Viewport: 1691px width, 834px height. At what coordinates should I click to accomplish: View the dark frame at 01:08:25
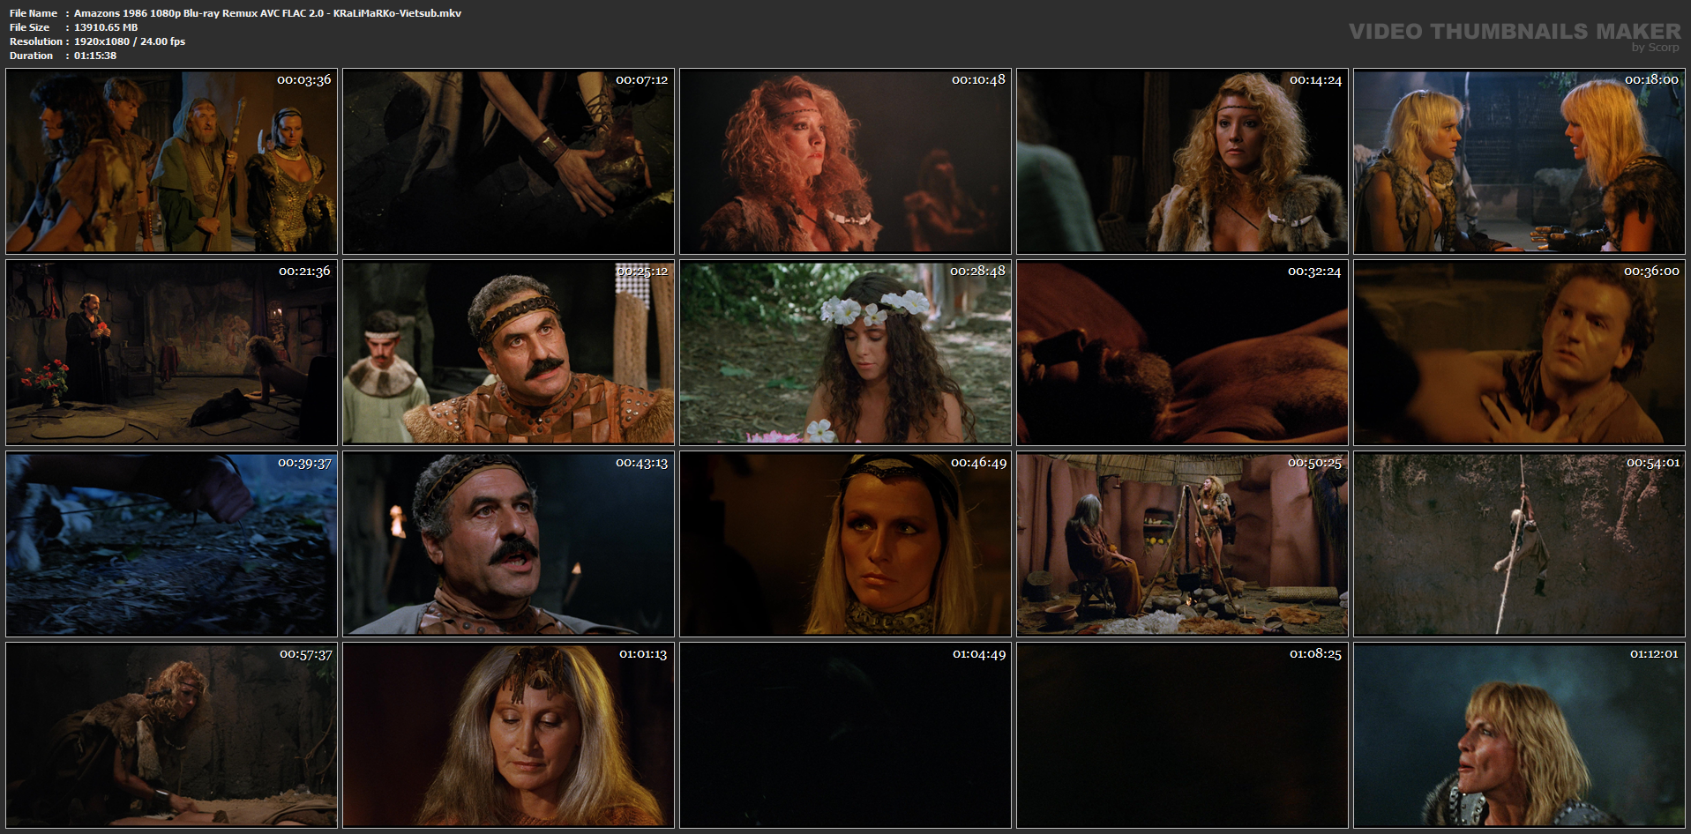pyautogui.click(x=1182, y=735)
